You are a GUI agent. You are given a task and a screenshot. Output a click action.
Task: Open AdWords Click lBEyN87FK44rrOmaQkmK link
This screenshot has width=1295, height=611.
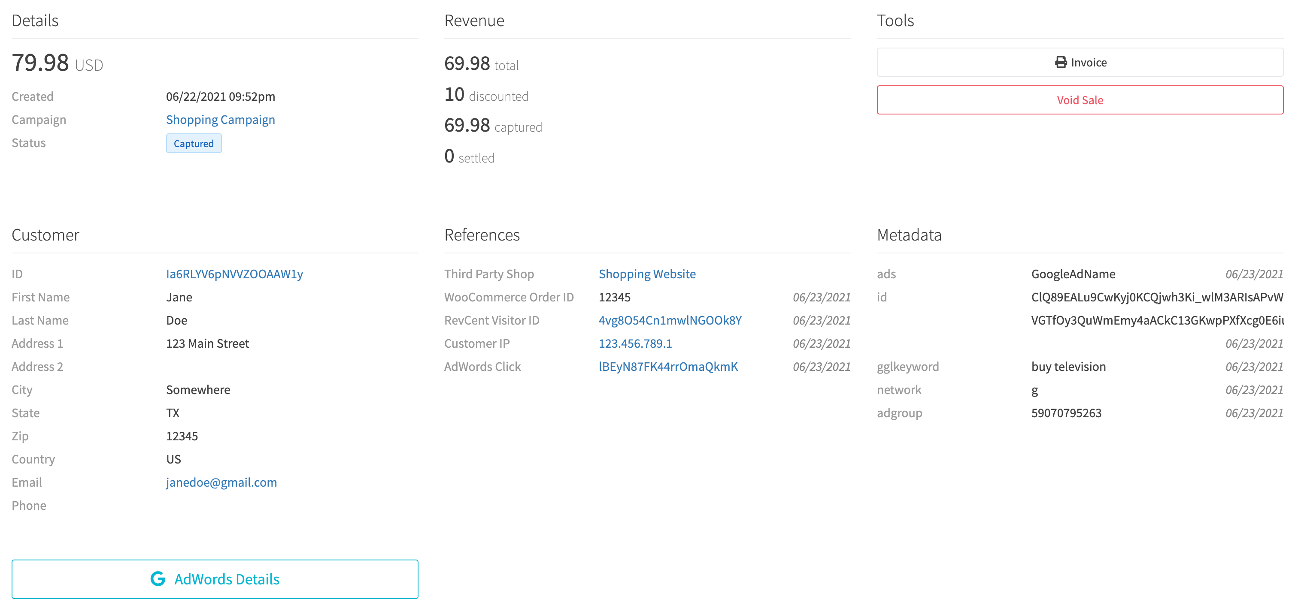(668, 367)
